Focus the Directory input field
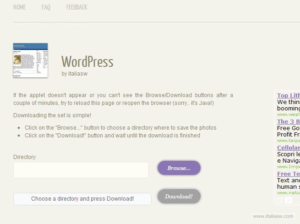 tap(81, 170)
